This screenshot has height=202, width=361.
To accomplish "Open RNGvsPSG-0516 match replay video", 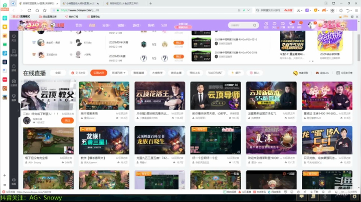I will point(201,43).
